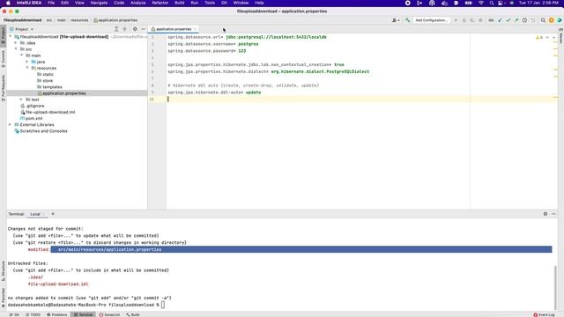This screenshot has width=564, height=317.
Task: Select pom.xml file
Action: click(31, 118)
